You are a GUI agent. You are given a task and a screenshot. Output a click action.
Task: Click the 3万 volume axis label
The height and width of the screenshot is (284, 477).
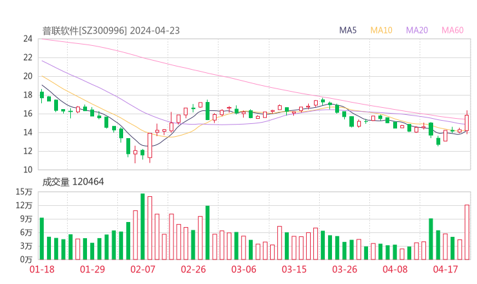pyautogui.click(x=26, y=246)
